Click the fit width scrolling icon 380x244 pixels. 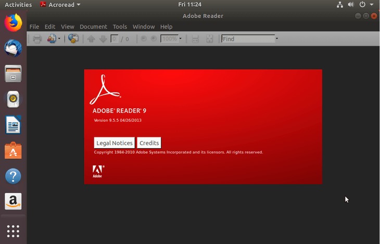click(195, 39)
